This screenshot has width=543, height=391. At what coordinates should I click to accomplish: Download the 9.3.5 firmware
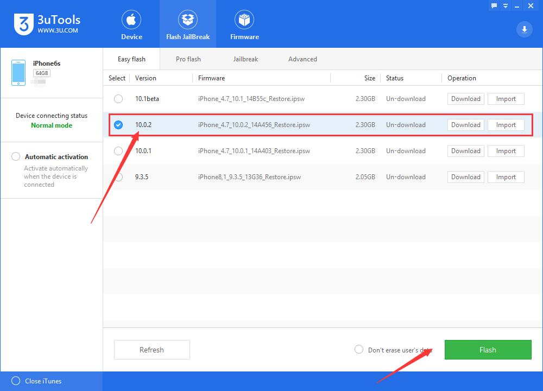coord(465,177)
